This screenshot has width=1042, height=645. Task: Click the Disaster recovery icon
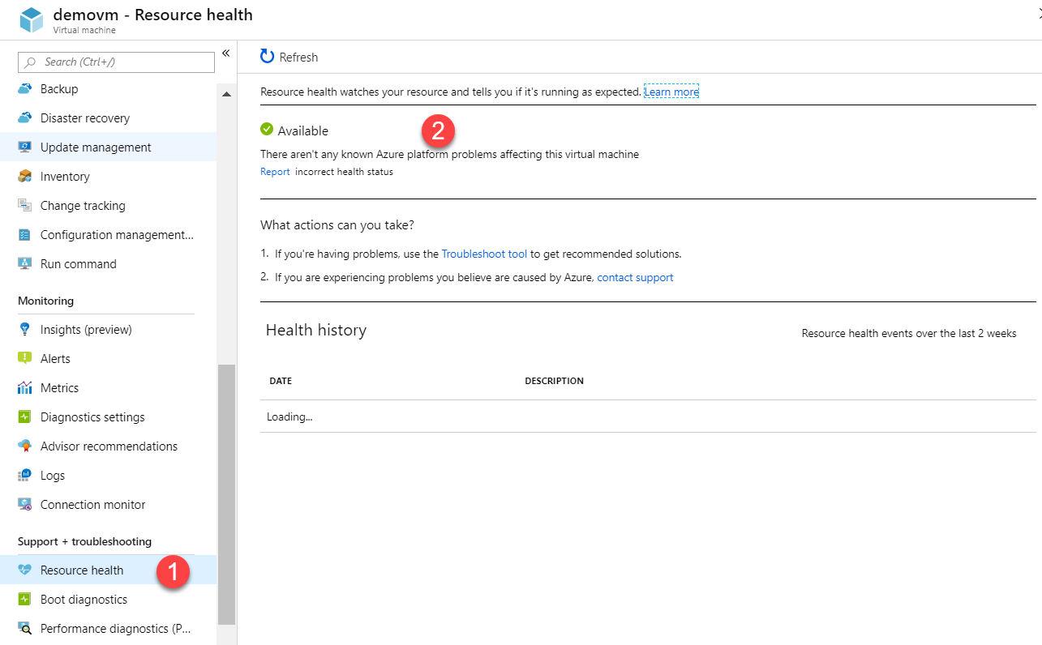pyautogui.click(x=25, y=118)
